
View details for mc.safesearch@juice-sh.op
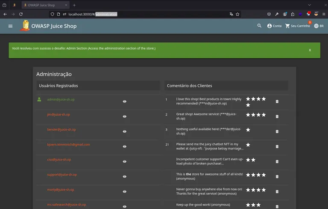[124, 206]
